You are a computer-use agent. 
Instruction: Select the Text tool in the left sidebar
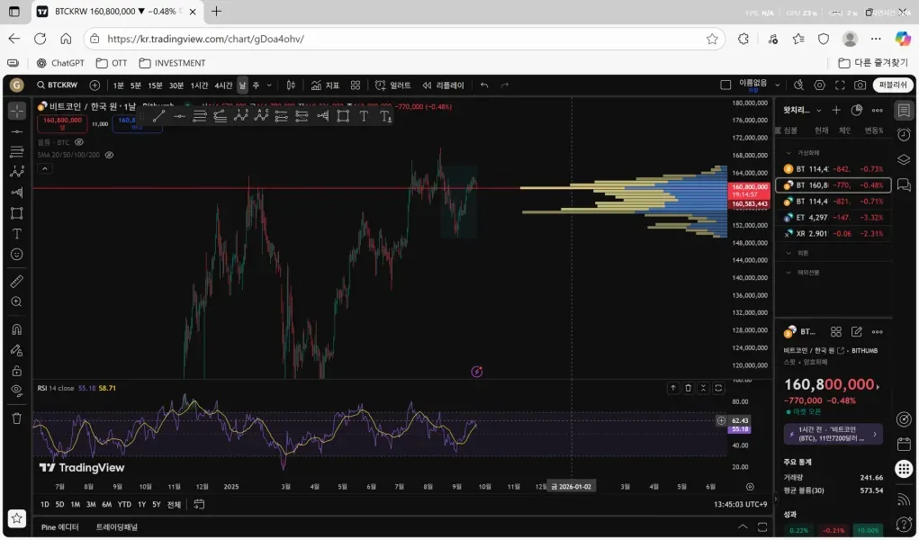[x=17, y=233]
